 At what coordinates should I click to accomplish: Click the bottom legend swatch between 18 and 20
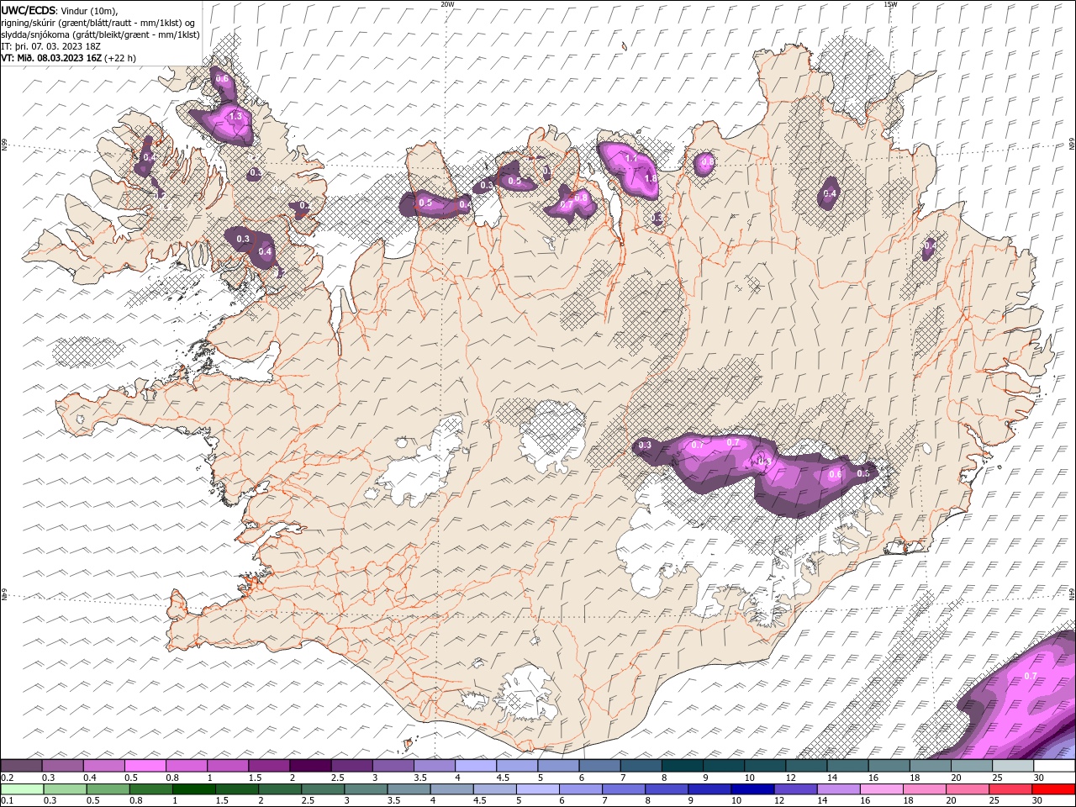[x=923, y=789]
